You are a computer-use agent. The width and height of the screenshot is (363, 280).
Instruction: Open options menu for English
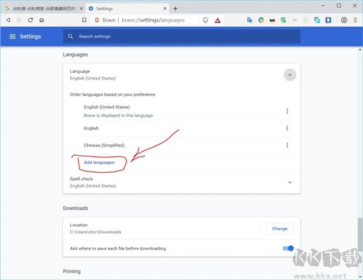(x=287, y=128)
